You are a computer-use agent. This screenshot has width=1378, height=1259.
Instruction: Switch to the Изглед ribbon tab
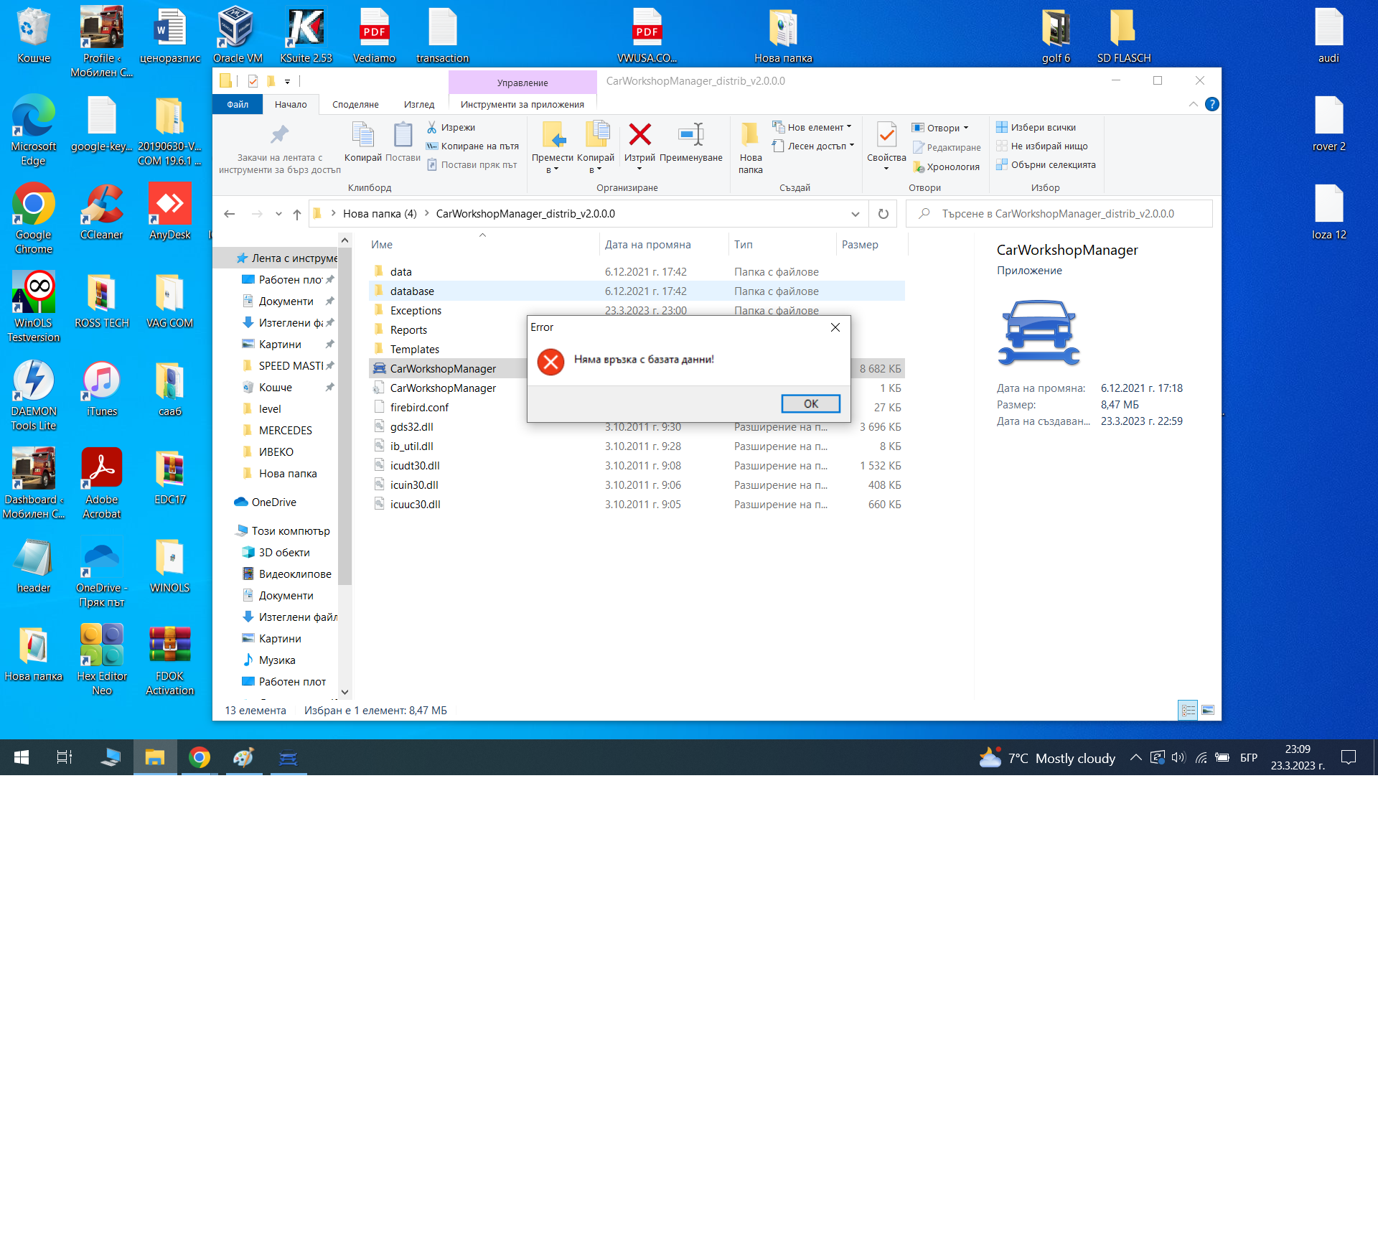point(418,104)
